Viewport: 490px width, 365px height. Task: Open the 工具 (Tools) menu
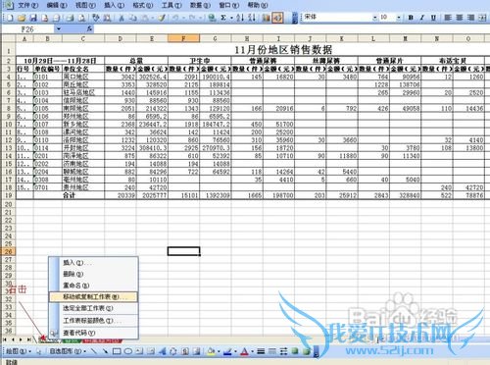click(171, 5)
